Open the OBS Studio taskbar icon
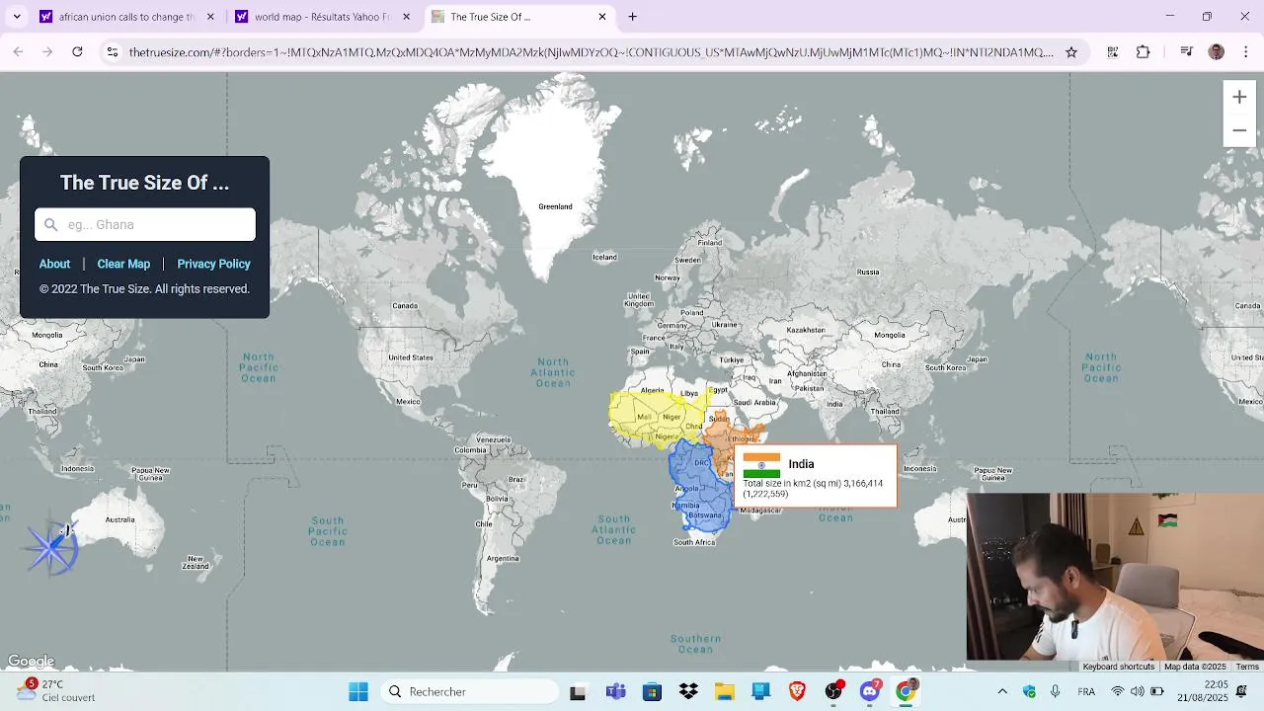The image size is (1264, 711). [x=833, y=691]
